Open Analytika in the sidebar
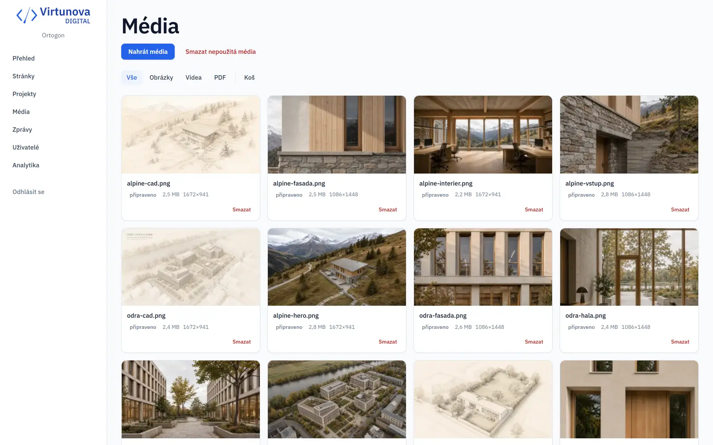This screenshot has width=713, height=445. [26, 165]
